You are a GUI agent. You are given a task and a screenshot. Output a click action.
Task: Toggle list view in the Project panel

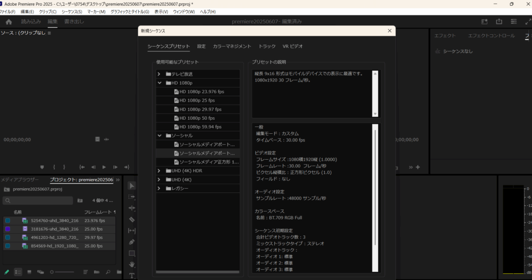[18, 272]
